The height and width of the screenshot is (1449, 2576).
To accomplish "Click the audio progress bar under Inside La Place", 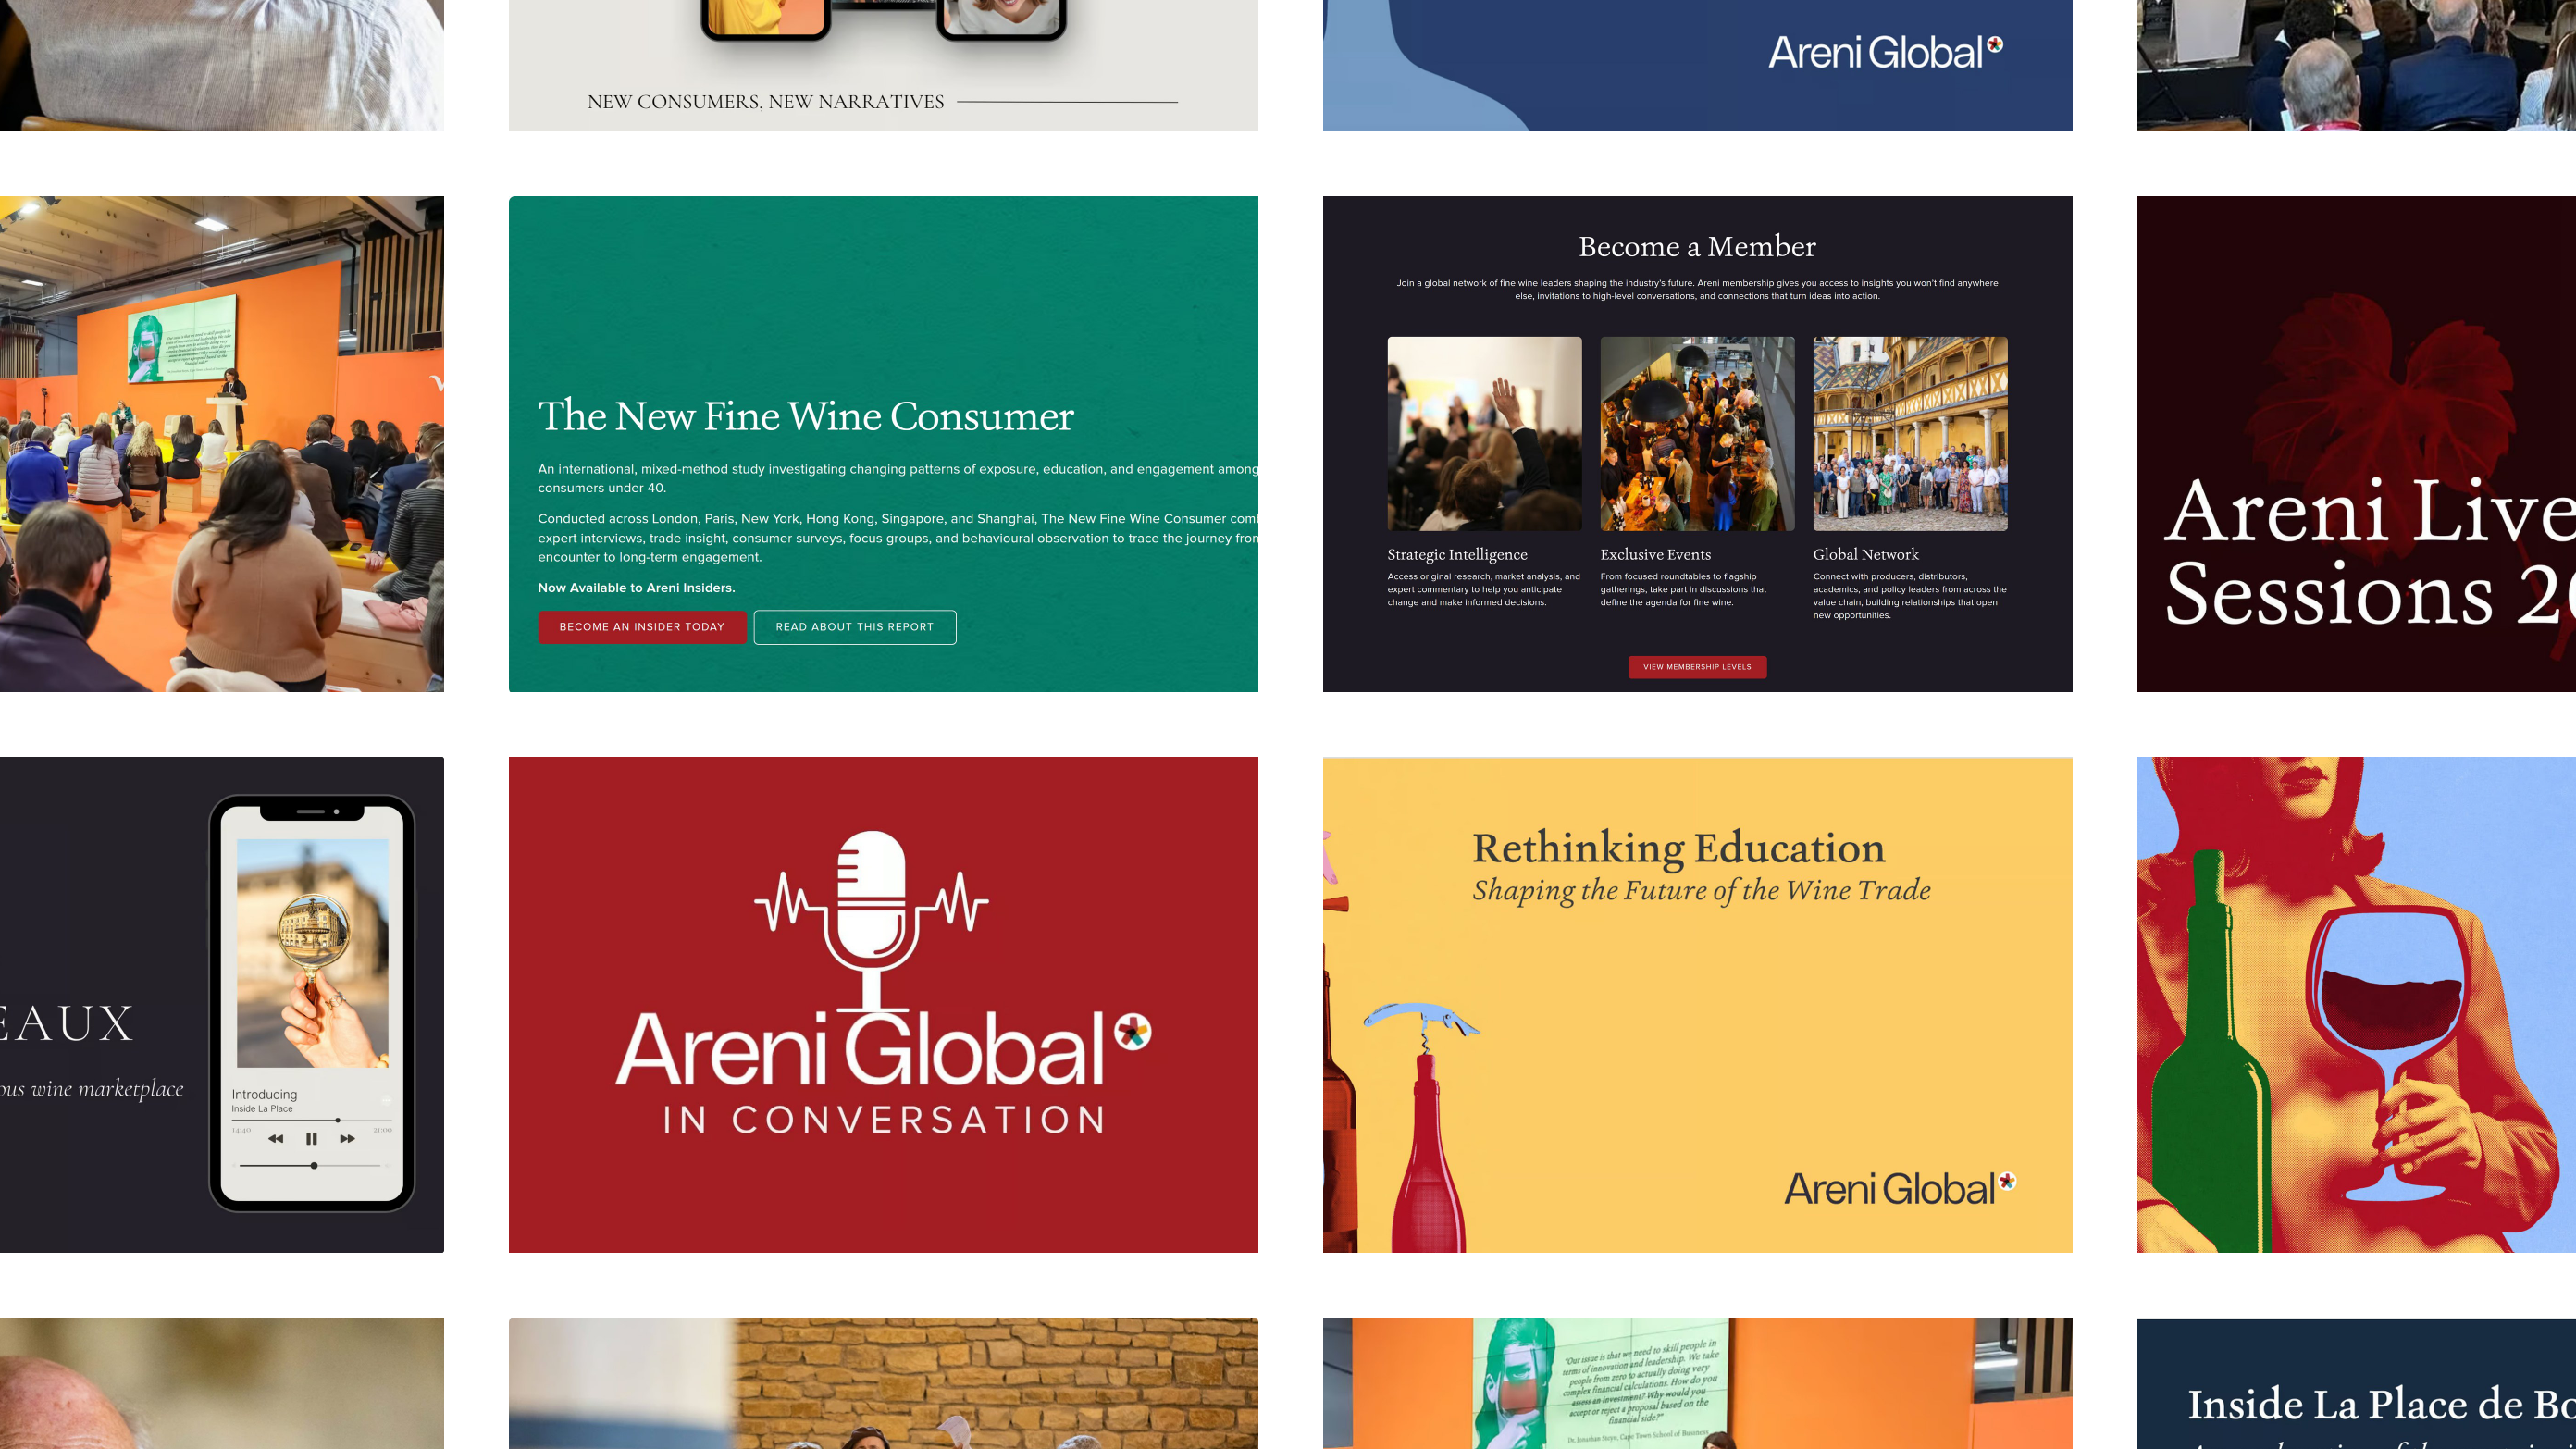I will (x=311, y=1120).
